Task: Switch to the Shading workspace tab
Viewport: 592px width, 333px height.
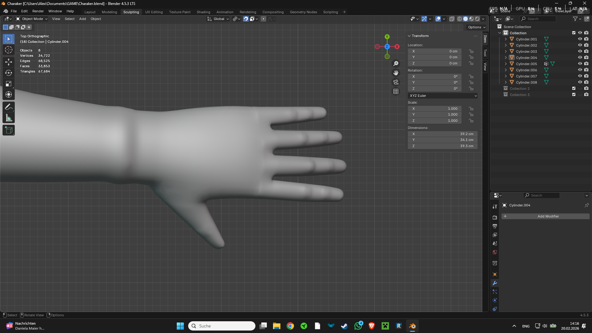Action: [204, 12]
